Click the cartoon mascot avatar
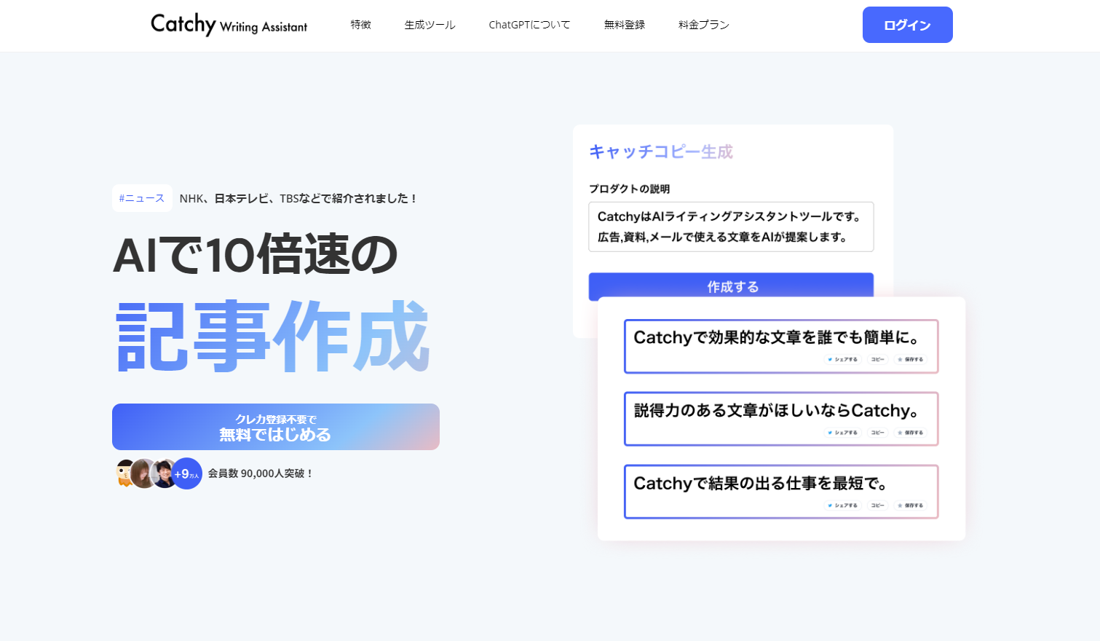Viewport: 1100px width, 641px height. (124, 473)
